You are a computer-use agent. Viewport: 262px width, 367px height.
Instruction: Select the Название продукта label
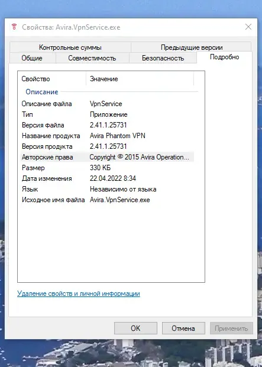coord(51,136)
